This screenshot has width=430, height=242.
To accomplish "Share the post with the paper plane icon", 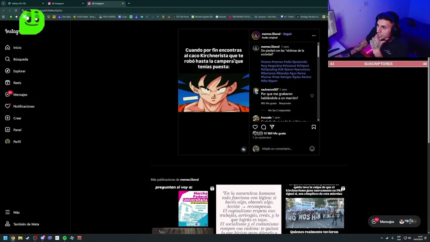I will (272, 127).
